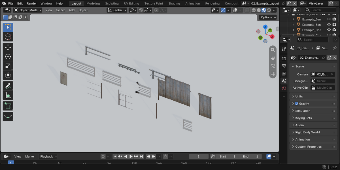This screenshot has width=340, height=170.
Task: Open the viewport Options dropdown
Action: (x=268, y=17)
